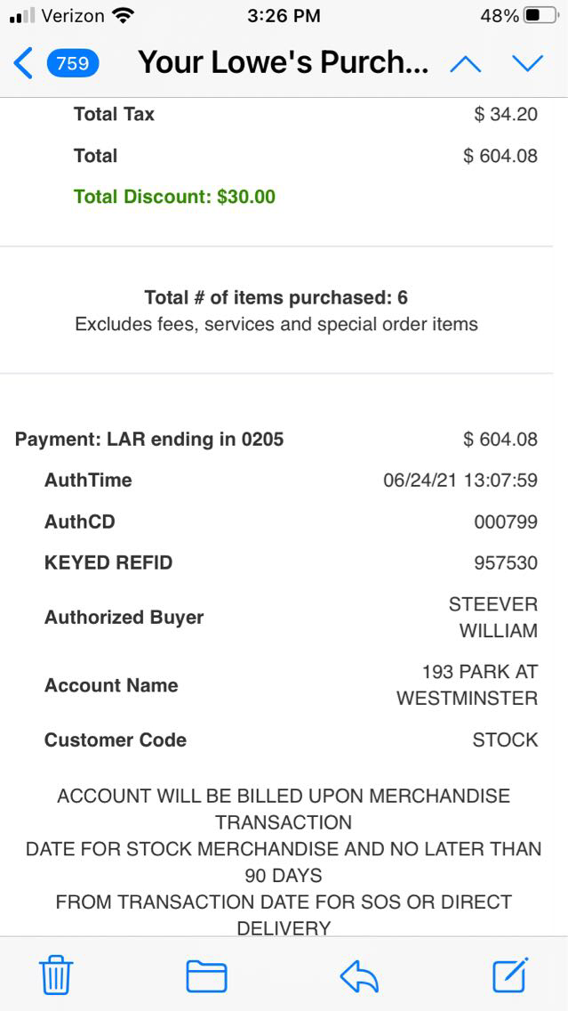The height and width of the screenshot is (1011, 568).
Task: Tap the KEYED REFID number 957530
Action: (x=506, y=562)
